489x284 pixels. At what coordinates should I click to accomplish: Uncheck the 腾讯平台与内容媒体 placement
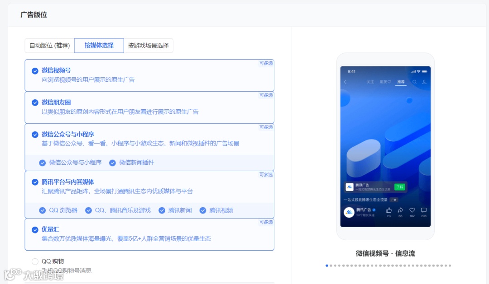(35, 182)
